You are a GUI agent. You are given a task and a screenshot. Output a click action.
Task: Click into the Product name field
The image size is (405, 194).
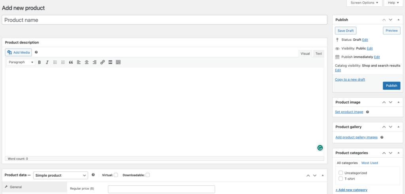coord(165,20)
